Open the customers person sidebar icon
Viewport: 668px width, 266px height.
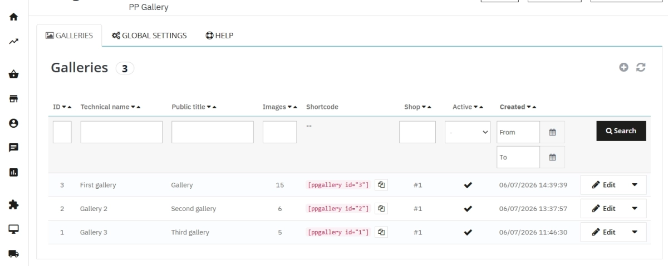point(13,123)
